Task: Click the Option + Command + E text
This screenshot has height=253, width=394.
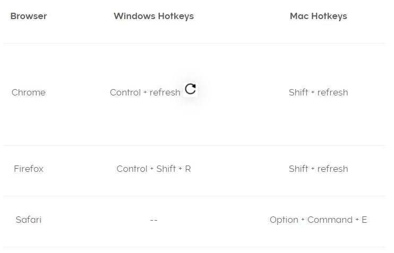Action: (x=319, y=220)
